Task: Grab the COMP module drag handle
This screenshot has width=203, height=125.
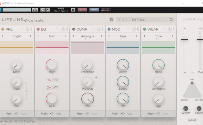Action: tap(103, 29)
